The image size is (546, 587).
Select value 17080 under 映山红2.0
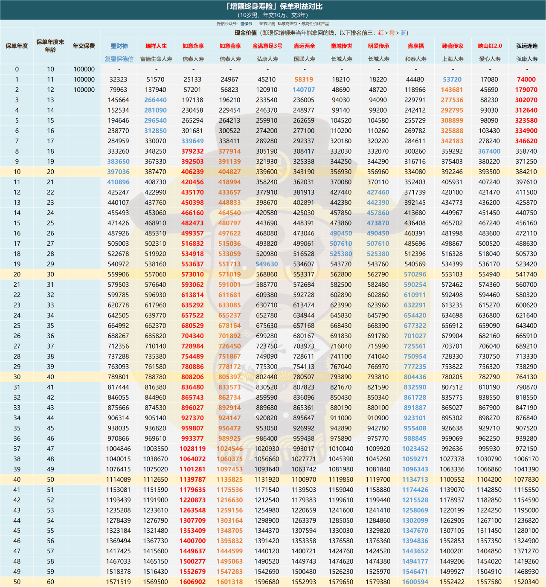click(489, 79)
